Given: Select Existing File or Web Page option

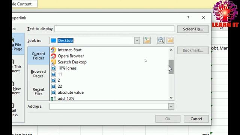Looking at the screenshot, I should 18,44.
